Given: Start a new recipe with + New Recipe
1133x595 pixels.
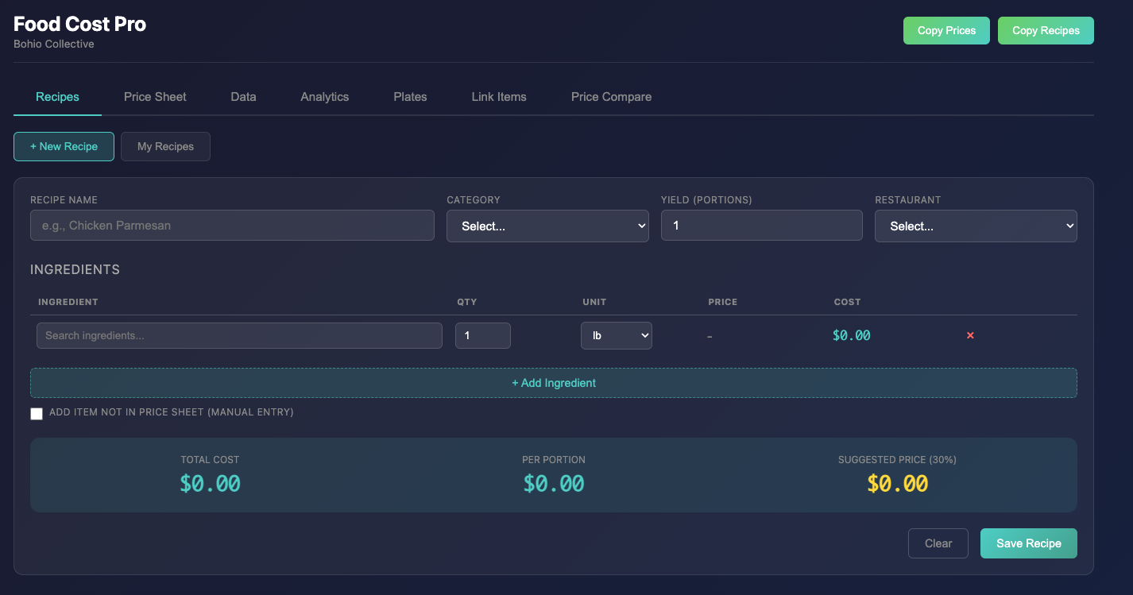Looking at the screenshot, I should 64,146.
